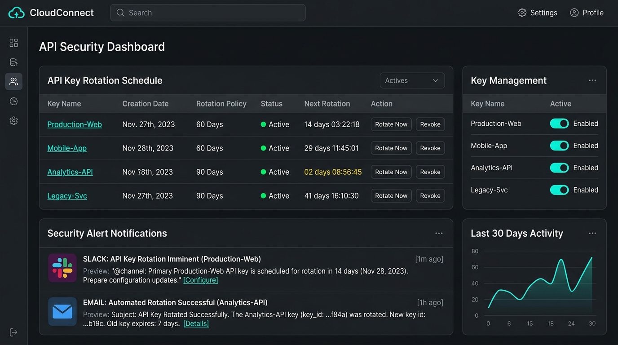Click the Details link in Email alert
Viewport: 618px width, 345px height.
(x=196, y=323)
